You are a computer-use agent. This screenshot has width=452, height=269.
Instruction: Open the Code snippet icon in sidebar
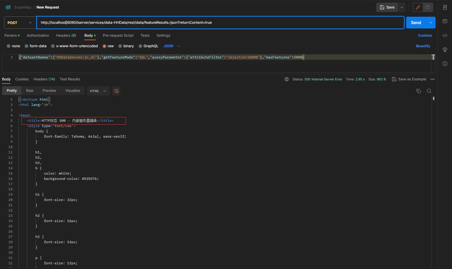(445, 35)
